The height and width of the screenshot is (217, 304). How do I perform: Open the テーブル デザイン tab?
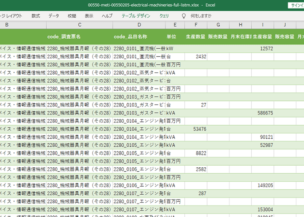click(136, 16)
